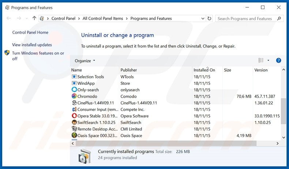Click the installed programs disc box icon
This screenshot has height=169, width=289.
85,156
